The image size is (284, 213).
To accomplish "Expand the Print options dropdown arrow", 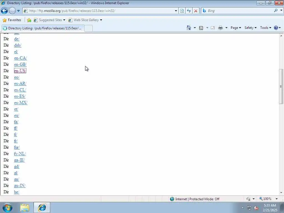I will click(226, 28).
